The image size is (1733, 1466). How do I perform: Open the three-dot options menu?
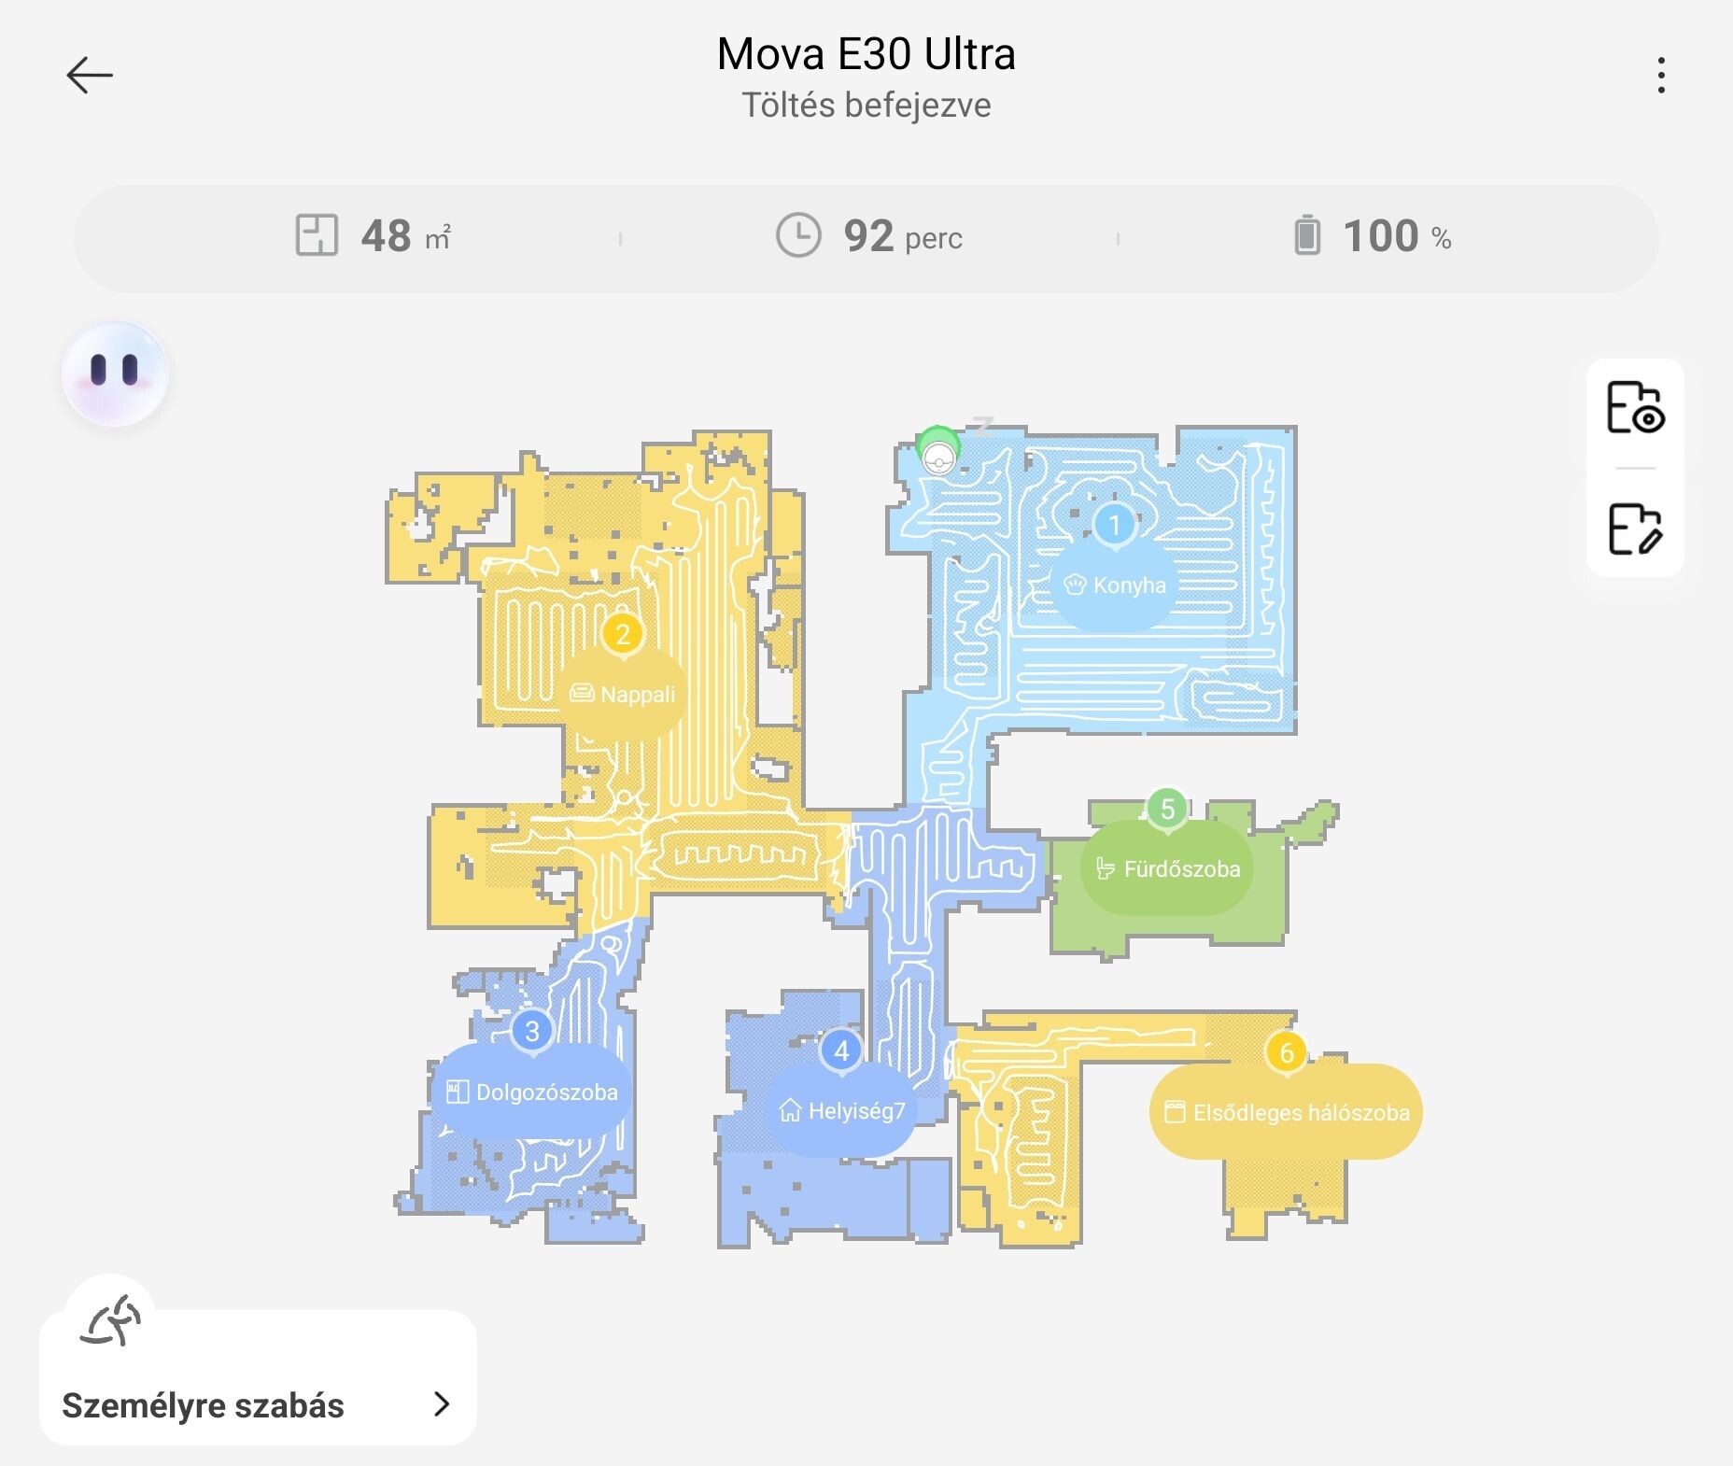click(x=1660, y=76)
